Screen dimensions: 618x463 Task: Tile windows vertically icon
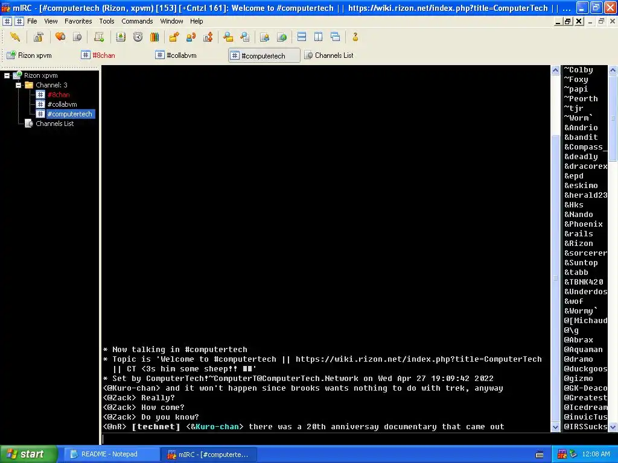pos(319,37)
